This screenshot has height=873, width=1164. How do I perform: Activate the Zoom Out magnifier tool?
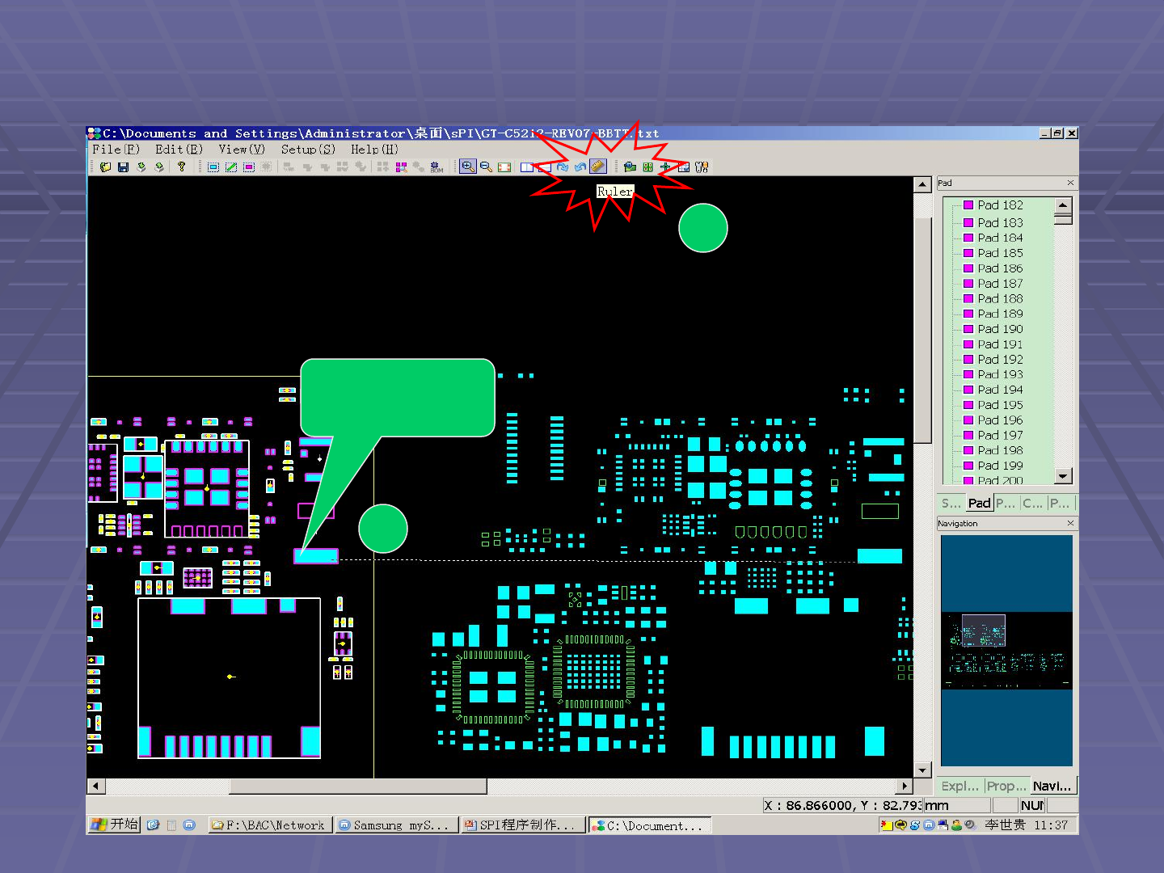pos(487,167)
